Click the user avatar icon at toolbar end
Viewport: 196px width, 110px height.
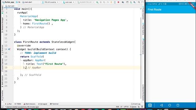(x=142, y=2)
